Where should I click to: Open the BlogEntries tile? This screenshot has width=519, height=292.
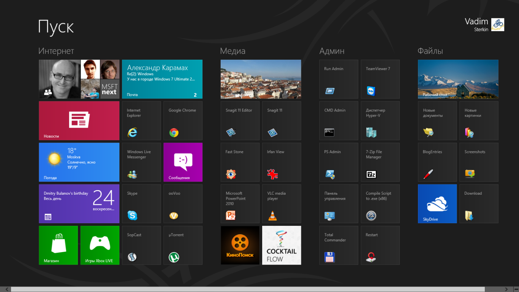point(437,162)
